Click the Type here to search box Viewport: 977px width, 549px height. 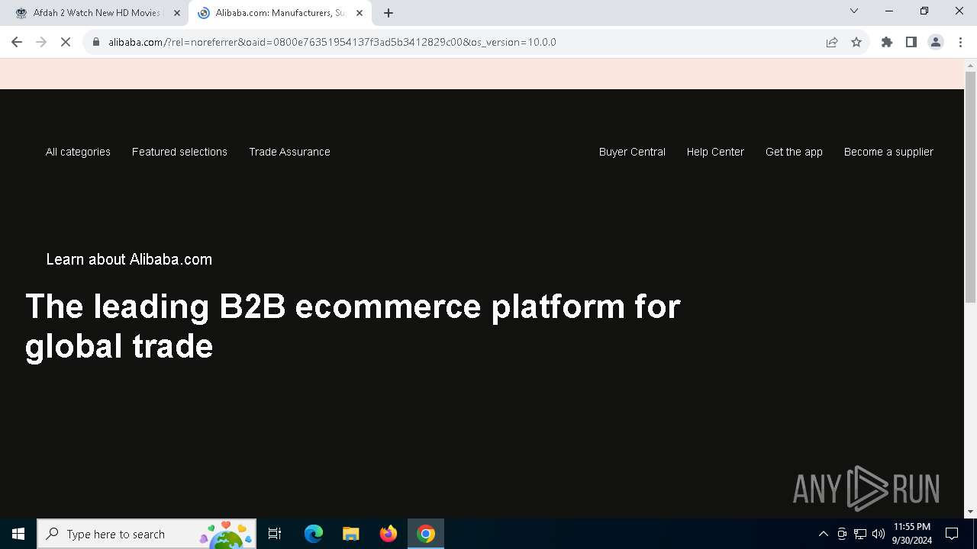pos(147,534)
